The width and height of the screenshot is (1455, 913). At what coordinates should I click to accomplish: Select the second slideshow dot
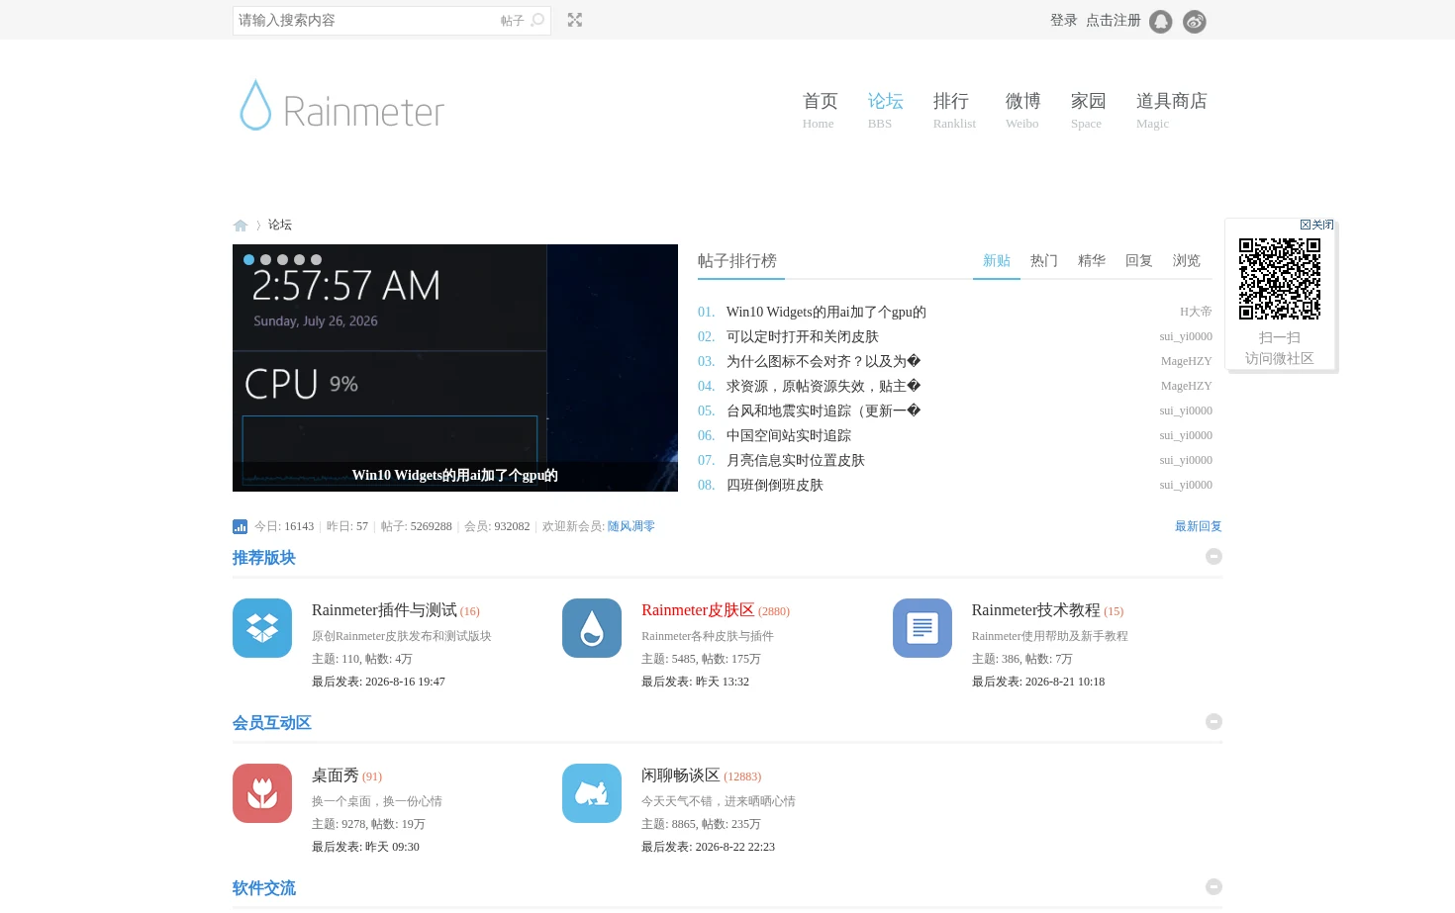pos(266,260)
